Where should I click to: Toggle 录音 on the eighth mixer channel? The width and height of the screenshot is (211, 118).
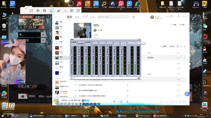coord(123,42)
